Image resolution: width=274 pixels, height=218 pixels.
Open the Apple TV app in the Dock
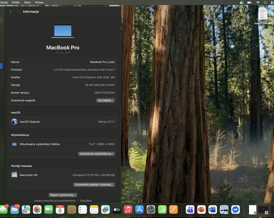click(117, 209)
